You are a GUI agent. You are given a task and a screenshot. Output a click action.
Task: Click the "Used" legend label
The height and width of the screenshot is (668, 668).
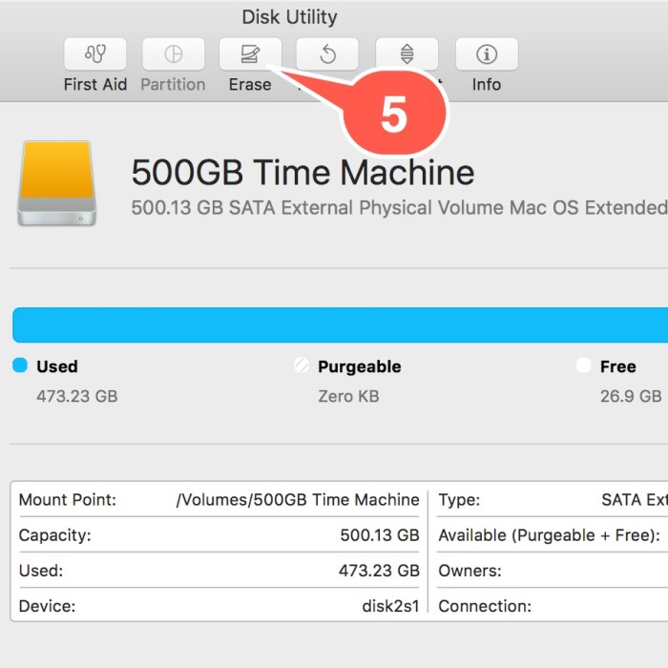tap(57, 366)
